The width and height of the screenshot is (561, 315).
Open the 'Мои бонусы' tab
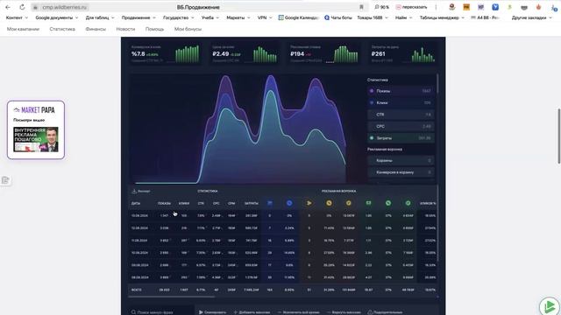point(188,29)
